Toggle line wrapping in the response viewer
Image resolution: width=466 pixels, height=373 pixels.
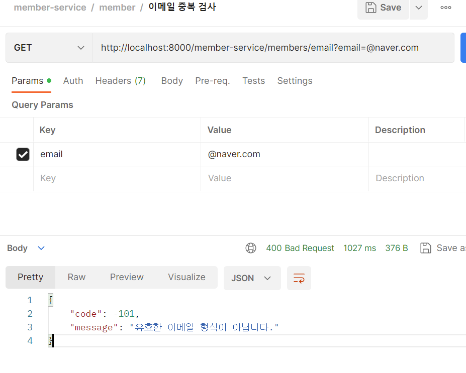pos(299,277)
